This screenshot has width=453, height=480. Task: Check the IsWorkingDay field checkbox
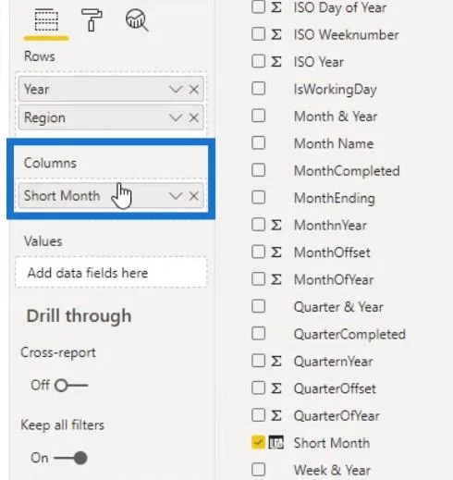[258, 89]
